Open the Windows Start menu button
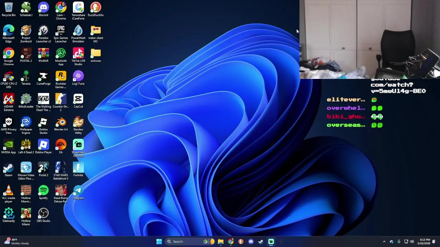Image resolution: width=440 pixels, height=247 pixels. [x=159, y=242]
